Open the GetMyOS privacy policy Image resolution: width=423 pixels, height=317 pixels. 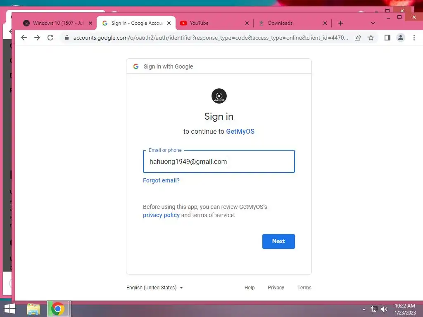(x=161, y=215)
